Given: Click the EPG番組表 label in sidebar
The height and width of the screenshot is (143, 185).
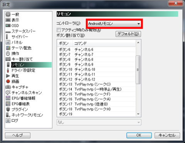Looking at the screenshot, I should click(x=20, y=104).
